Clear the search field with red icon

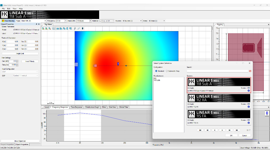click(x=250, y=71)
